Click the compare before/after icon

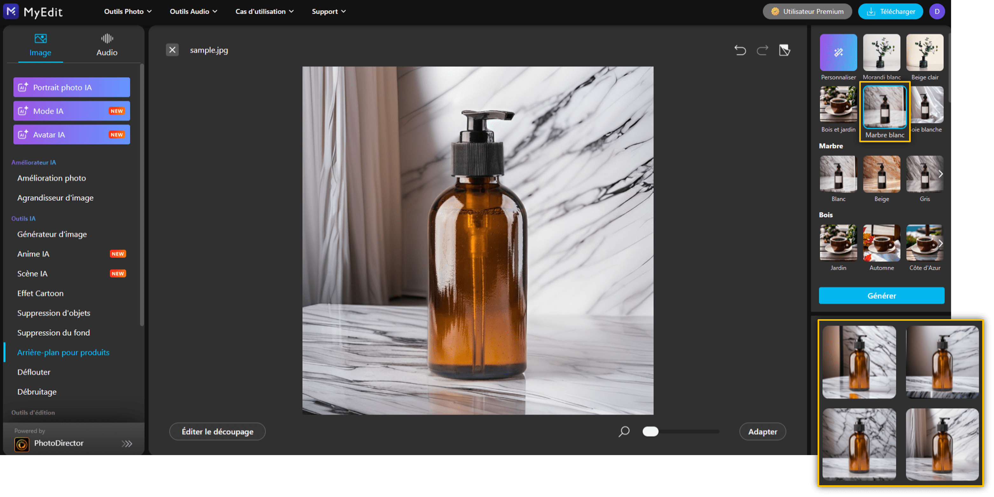pyautogui.click(x=785, y=50)
